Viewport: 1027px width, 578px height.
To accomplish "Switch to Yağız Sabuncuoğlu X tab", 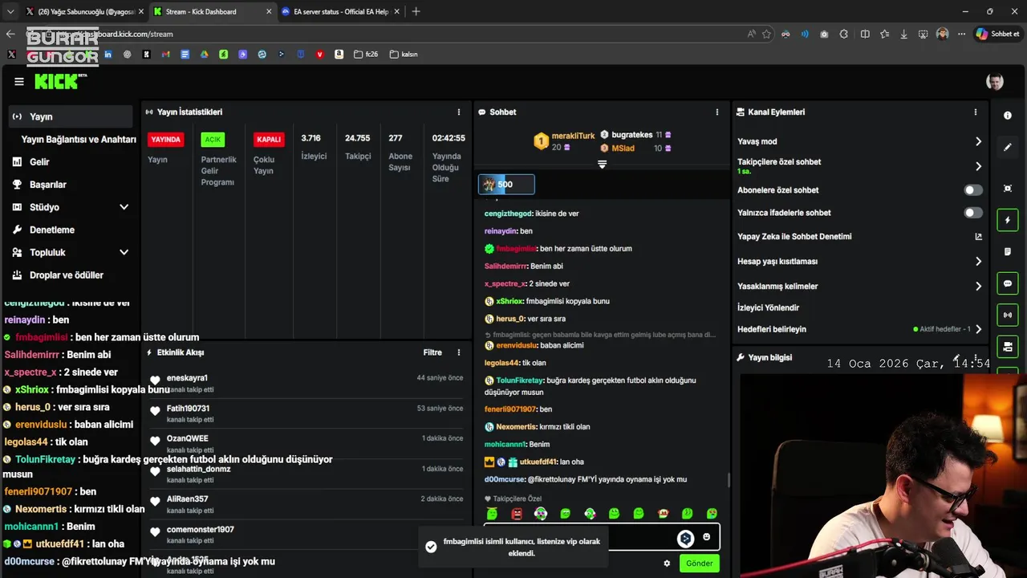I will [83, 11].
